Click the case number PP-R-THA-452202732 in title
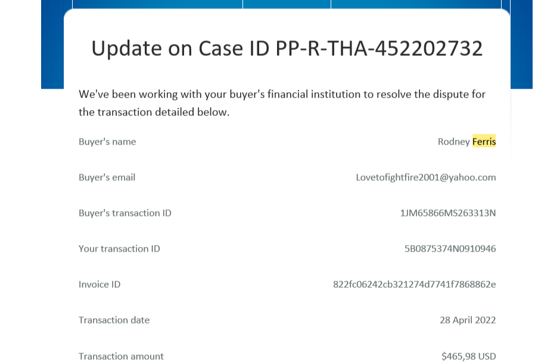Screen dimensions: 535x364 pyautogui.click(x=379, y=48)
